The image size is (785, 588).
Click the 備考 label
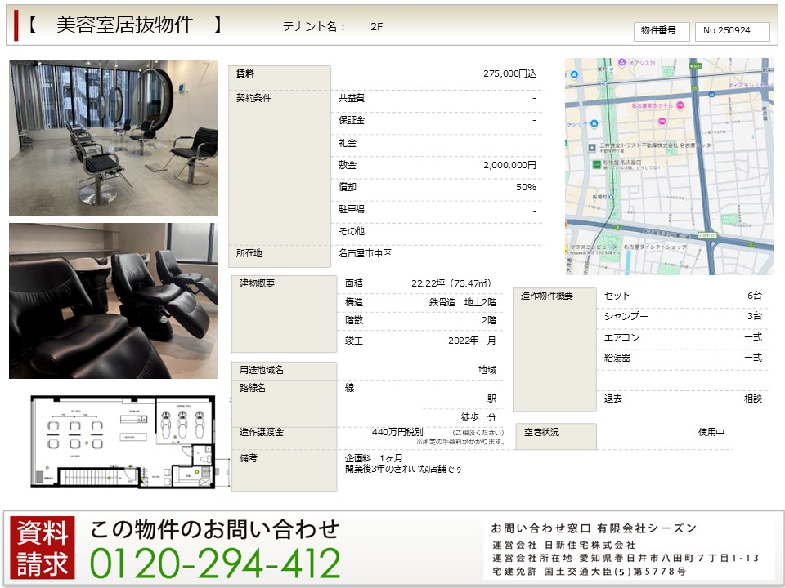248,458
